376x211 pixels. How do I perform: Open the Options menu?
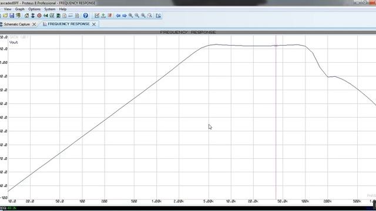click(x=34, y=9)
